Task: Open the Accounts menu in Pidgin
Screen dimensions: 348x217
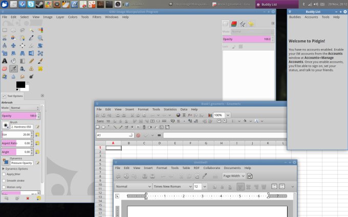Action: coord(311,17)
